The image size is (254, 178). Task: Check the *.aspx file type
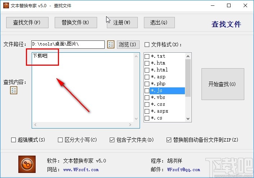coord(147,111)
